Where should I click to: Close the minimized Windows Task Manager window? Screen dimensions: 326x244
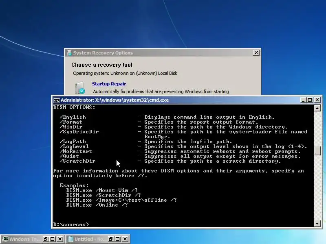click(x=60, y=239)
